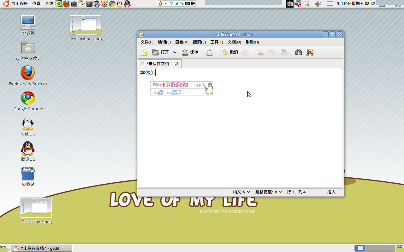This screenshot has height=252, width=404.
Task: Click the redo arrow icon
Action: [245, 52]
